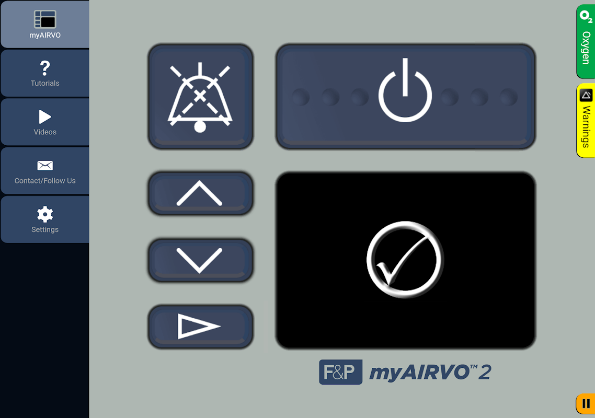The width and height of the screenshot is (595, 418).
Task: Open the myAIRVO sidebar tab
Action: coord(45,24)
